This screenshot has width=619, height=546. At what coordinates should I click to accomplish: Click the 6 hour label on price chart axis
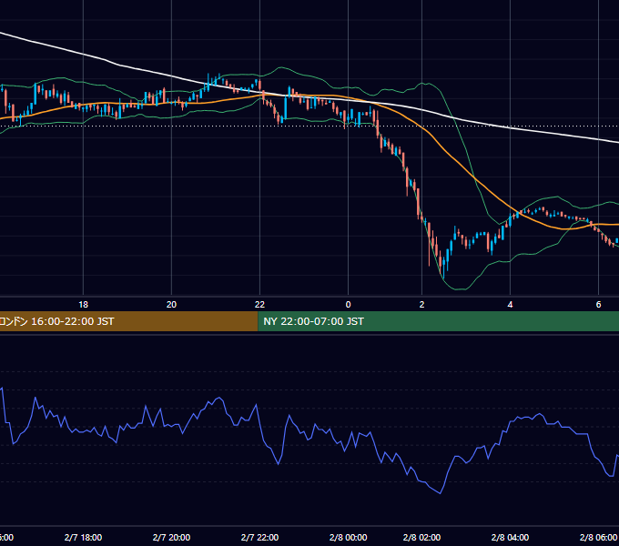pyautogui.click(x=598, y=305)
